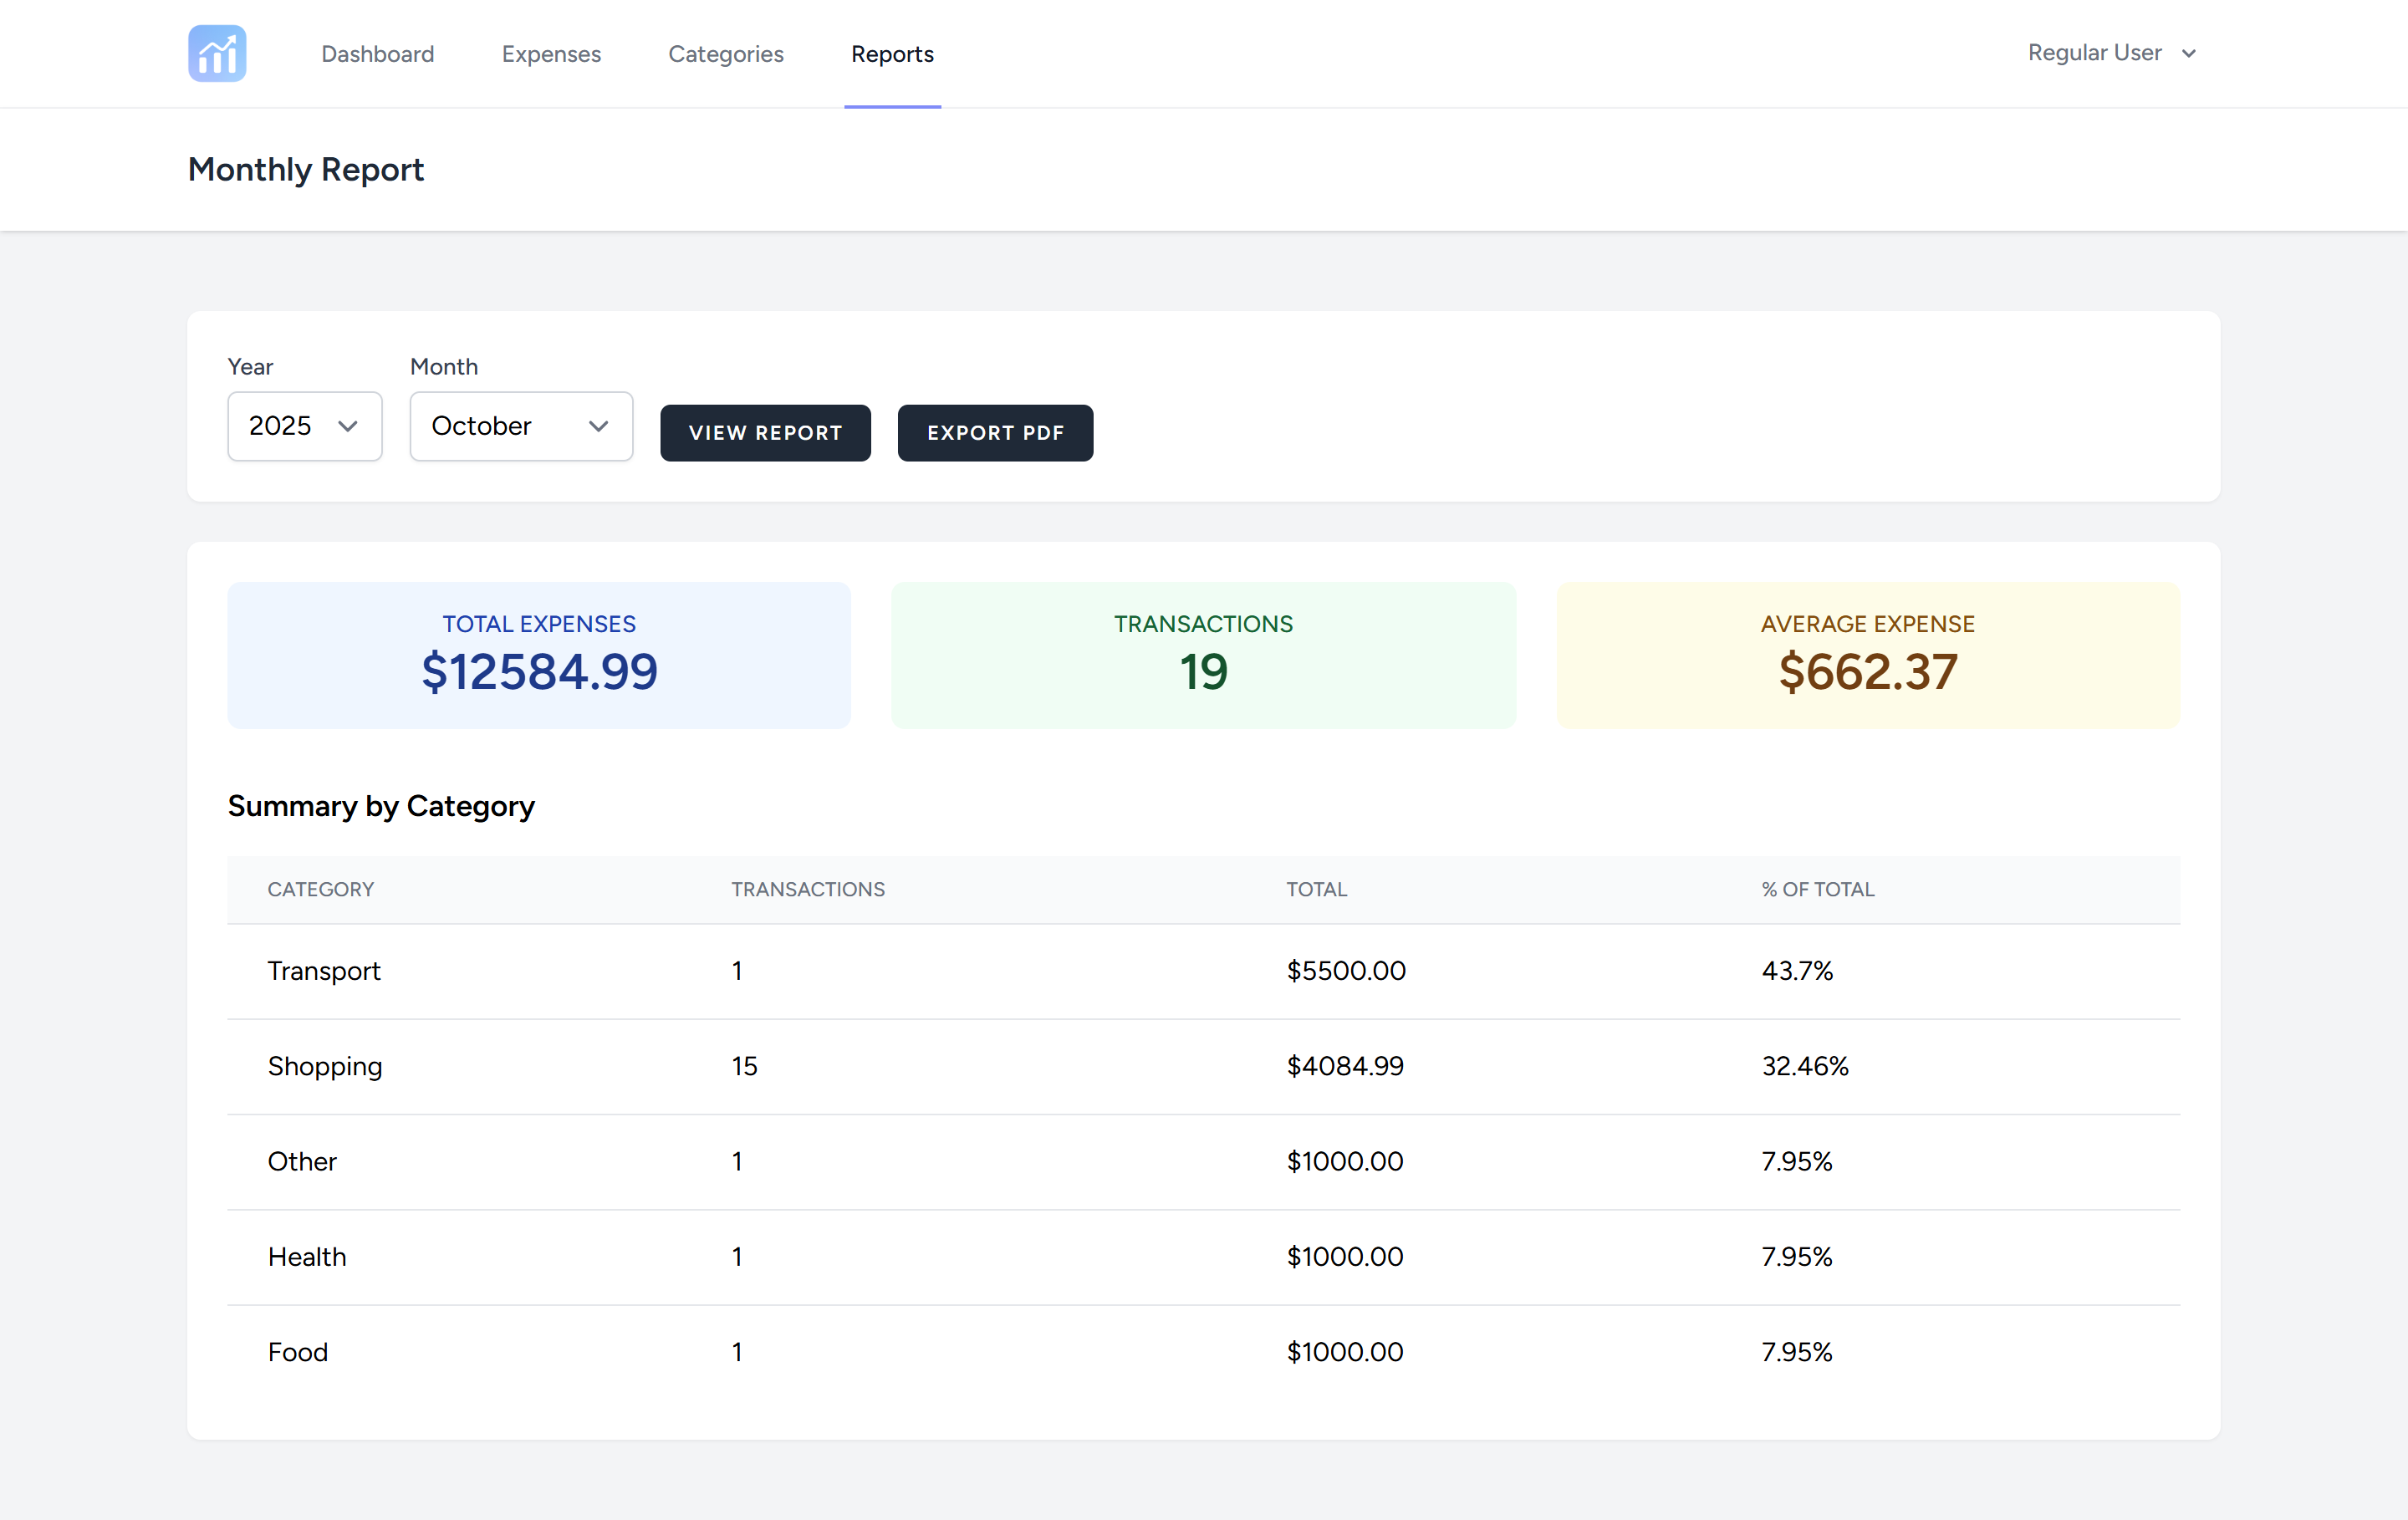Click the chart logo icon
Screen dimensions: 2408x1520
(x=217, y=53)
